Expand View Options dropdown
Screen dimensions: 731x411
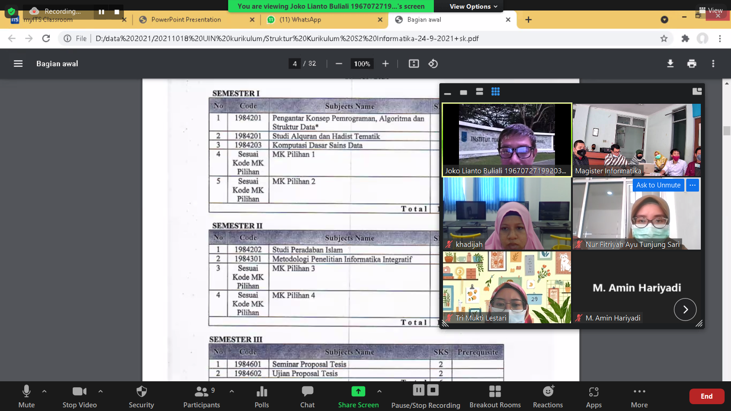473,6
